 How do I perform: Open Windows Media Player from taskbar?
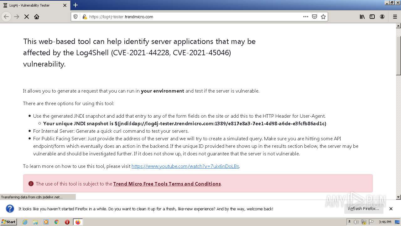point(46,222)
